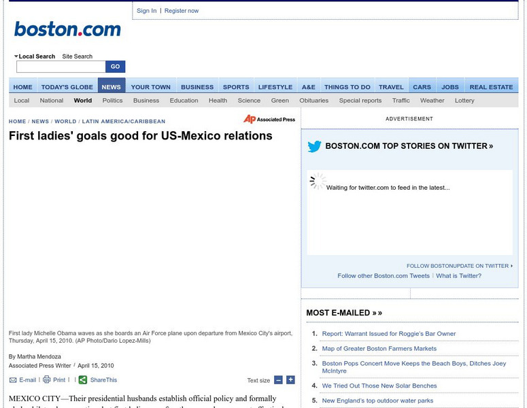Click the E-mail article link text

27,380
